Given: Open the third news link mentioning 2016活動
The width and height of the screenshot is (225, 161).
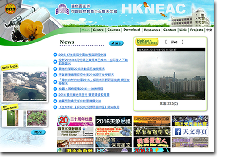Looking at the screenshot, I should (x=82, y=69).
